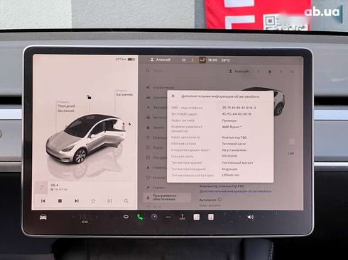Open the Навигация sidebar item
Image resolution: width=348 pixels, height=260 pixels.
[x=156, y=167]
